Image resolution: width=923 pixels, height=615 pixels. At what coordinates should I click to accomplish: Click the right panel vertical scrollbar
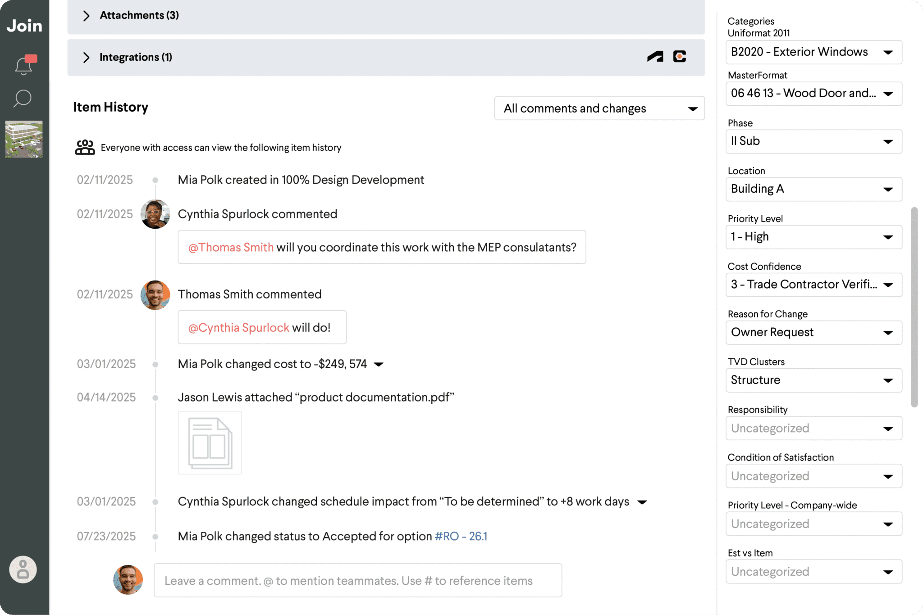pos(914,307)
